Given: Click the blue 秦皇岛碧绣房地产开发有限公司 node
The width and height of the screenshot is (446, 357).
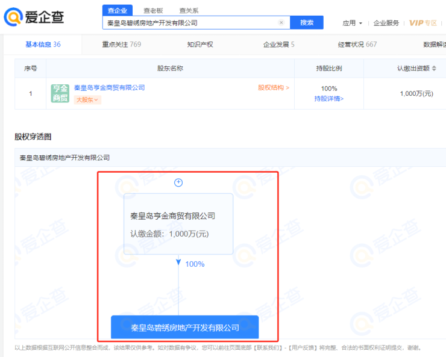Looking at the screenshot, I should tap(185, 327).
